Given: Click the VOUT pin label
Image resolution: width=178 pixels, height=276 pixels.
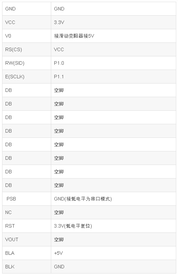Looking at the screenshot, I should click(11, 239).
